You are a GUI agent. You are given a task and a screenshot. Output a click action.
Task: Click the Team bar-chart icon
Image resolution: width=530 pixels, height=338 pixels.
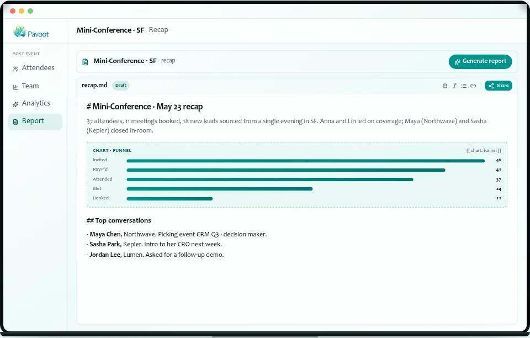[x=15, y=87]
